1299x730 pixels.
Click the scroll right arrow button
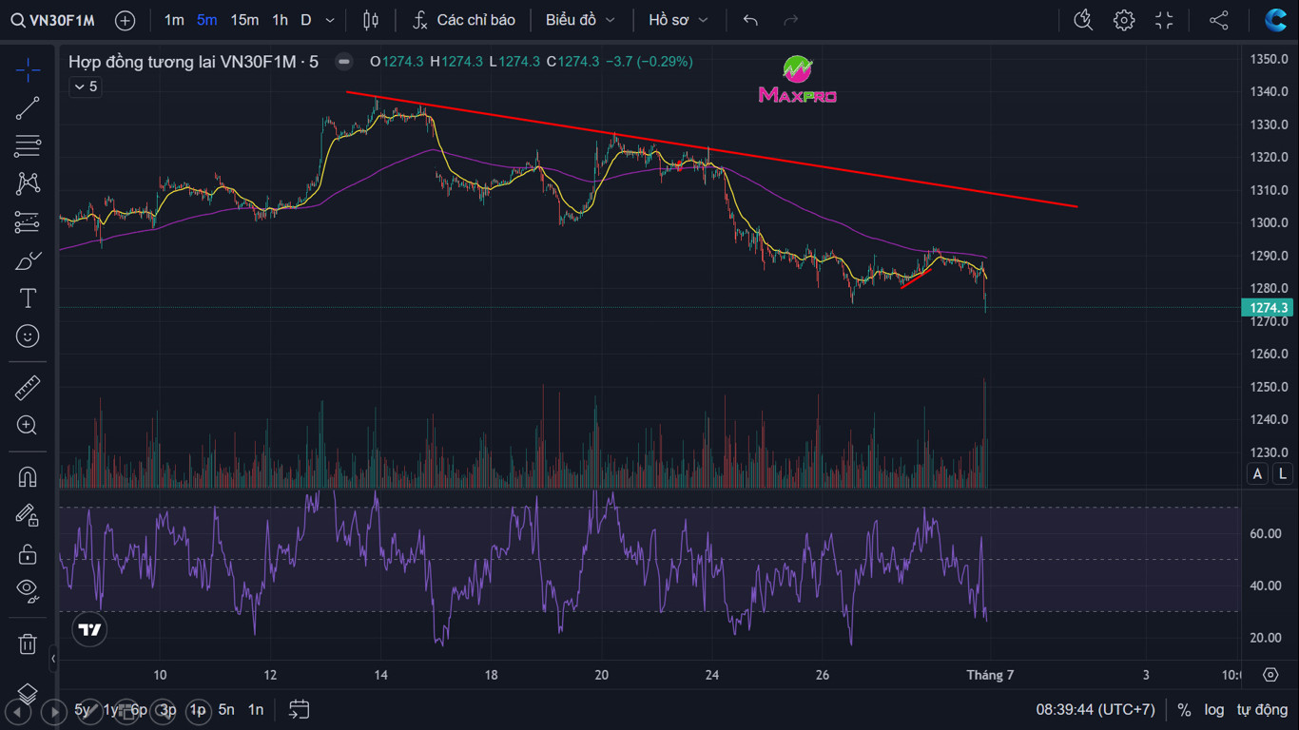point(53,710)
